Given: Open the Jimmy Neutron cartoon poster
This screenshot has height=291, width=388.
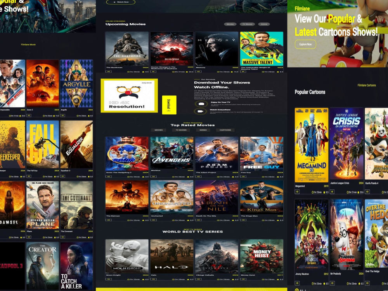Looking at the screenshot, I should pyautogui.click(x=312, y=235).
